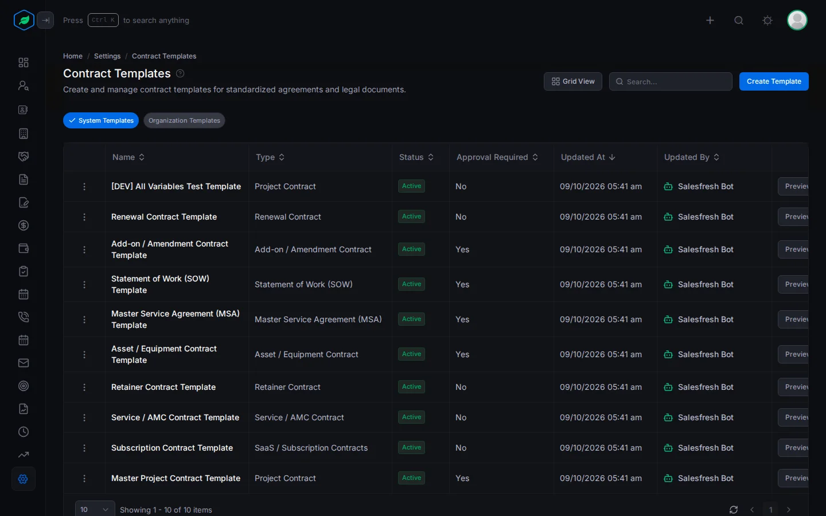Click the help icon beside Contract Templates title
826x516 pixels.
pos(180,73)
